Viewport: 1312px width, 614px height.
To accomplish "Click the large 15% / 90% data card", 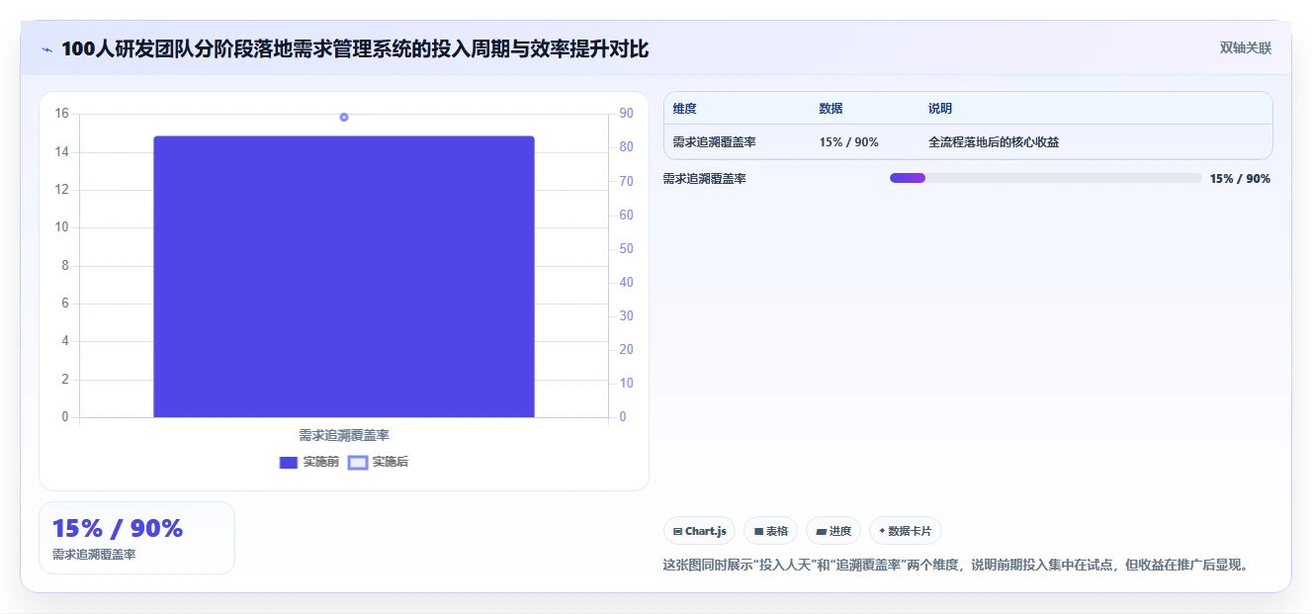I will click(x=136, y=538).
